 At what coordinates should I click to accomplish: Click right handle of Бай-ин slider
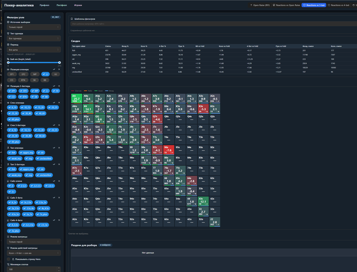coord(60,62)
